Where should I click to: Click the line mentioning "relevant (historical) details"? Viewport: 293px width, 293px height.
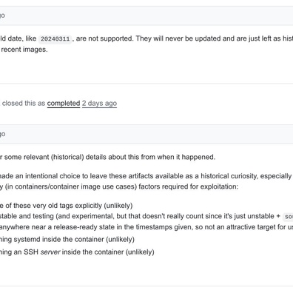coord(107,157)
